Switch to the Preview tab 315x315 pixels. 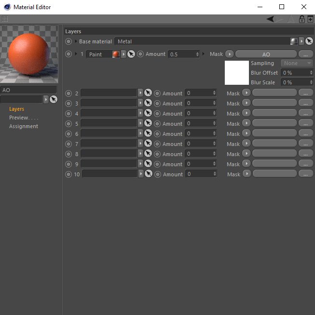(x=24, y=118)
